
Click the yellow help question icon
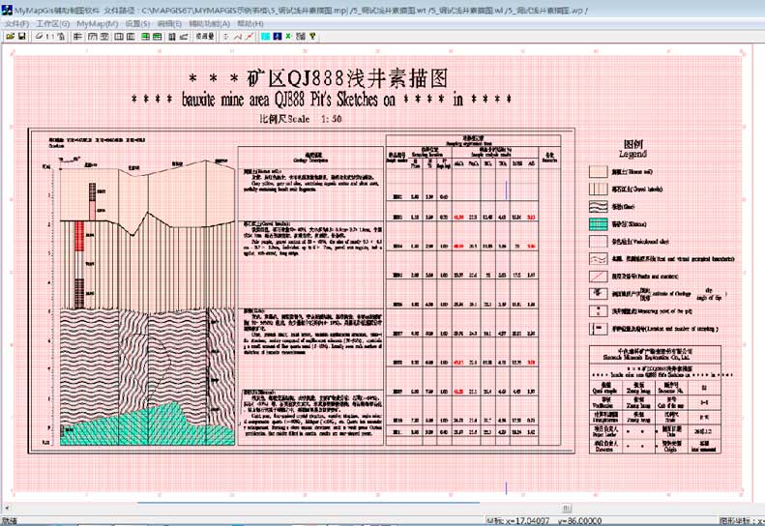tap(311, 36)
